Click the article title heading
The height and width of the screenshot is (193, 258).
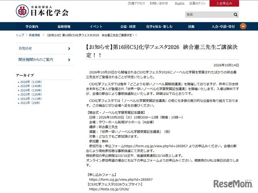click(x=162, y=51)
